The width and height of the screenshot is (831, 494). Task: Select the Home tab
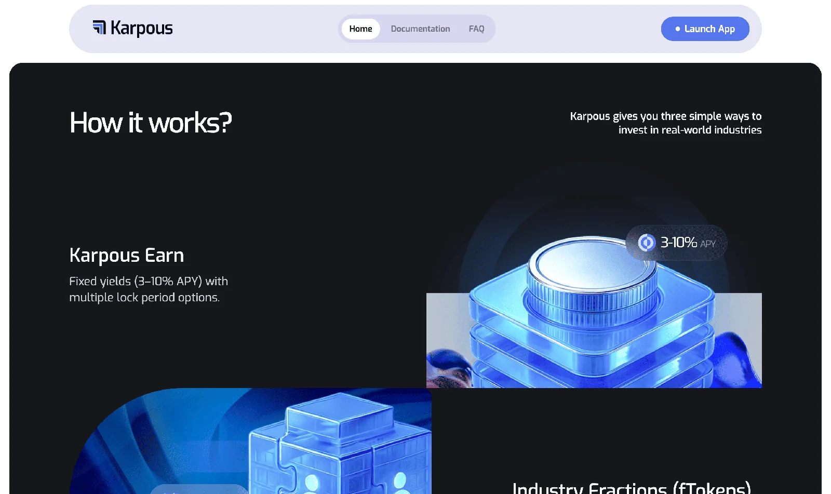click(360, 29)
